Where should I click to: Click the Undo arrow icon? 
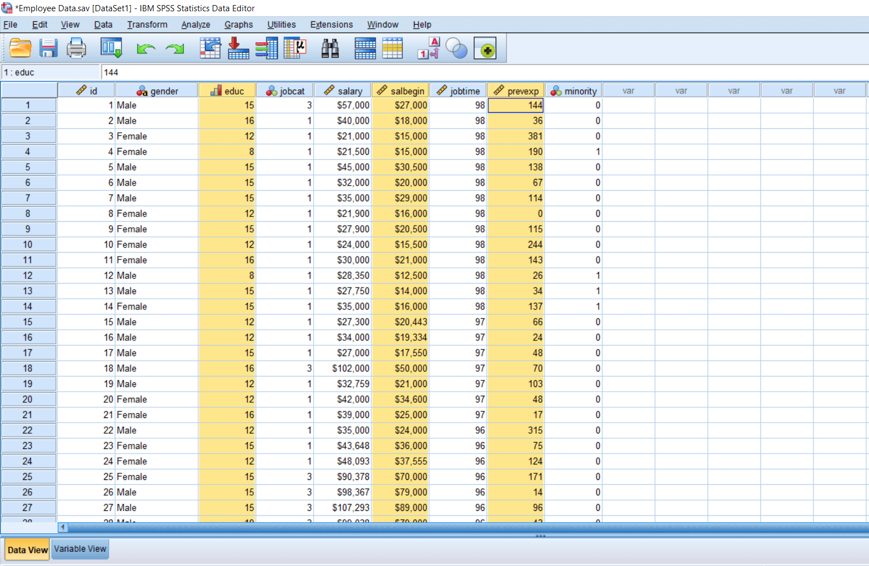146,49
